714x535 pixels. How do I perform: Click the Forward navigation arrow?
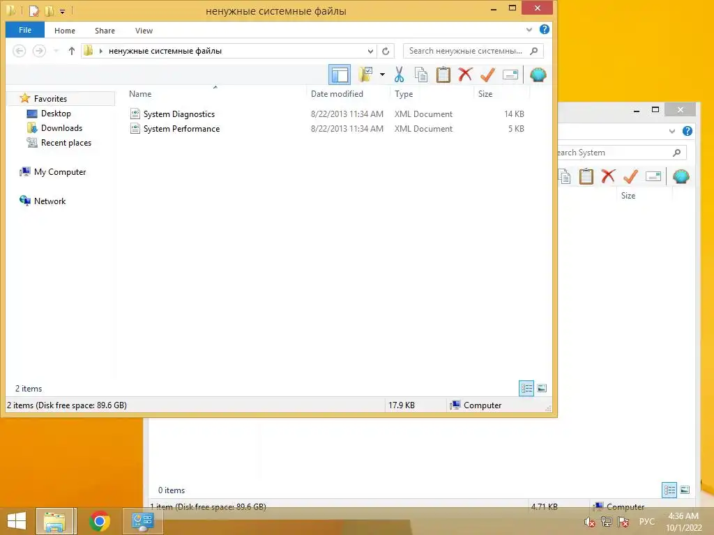click(x=39, y=51)
